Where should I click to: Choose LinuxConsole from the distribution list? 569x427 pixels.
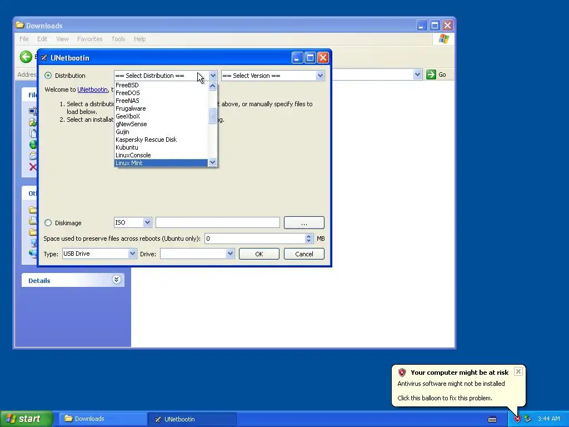click(161, 156)
